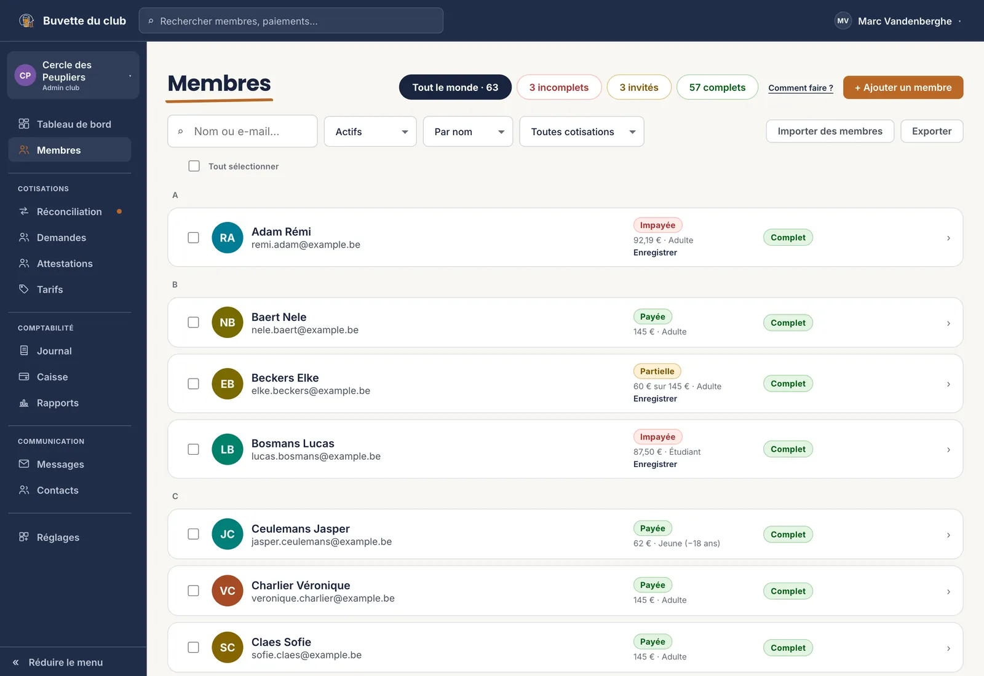Expand the Marc Vandenberghe account menu
The image size is (984, 676).
click(x=899, y=21)
